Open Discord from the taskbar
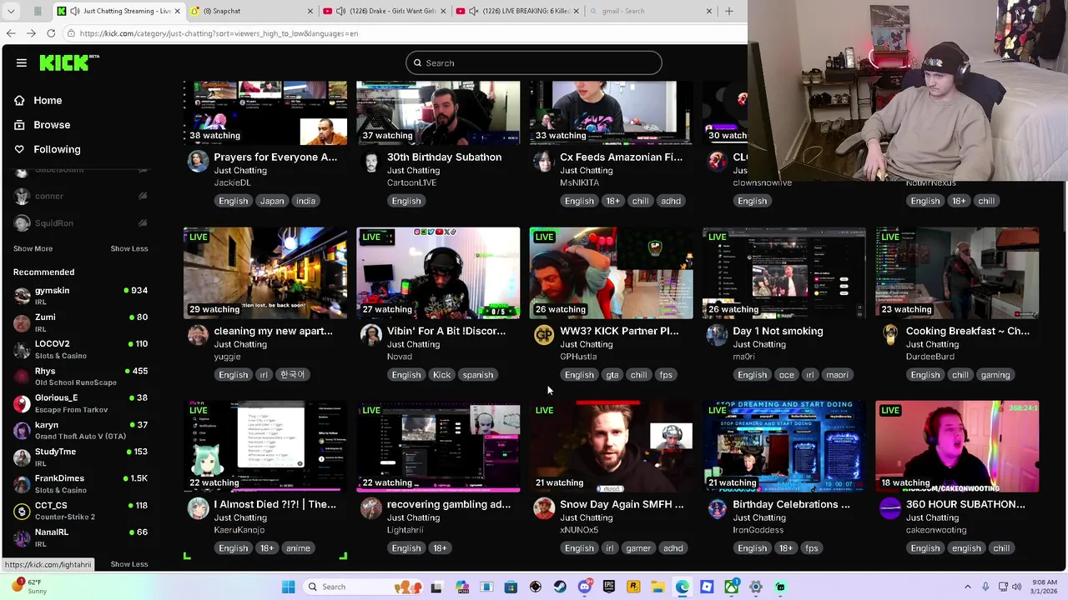This screenshot has height=600, width=1068. click(x=585, y=587)
